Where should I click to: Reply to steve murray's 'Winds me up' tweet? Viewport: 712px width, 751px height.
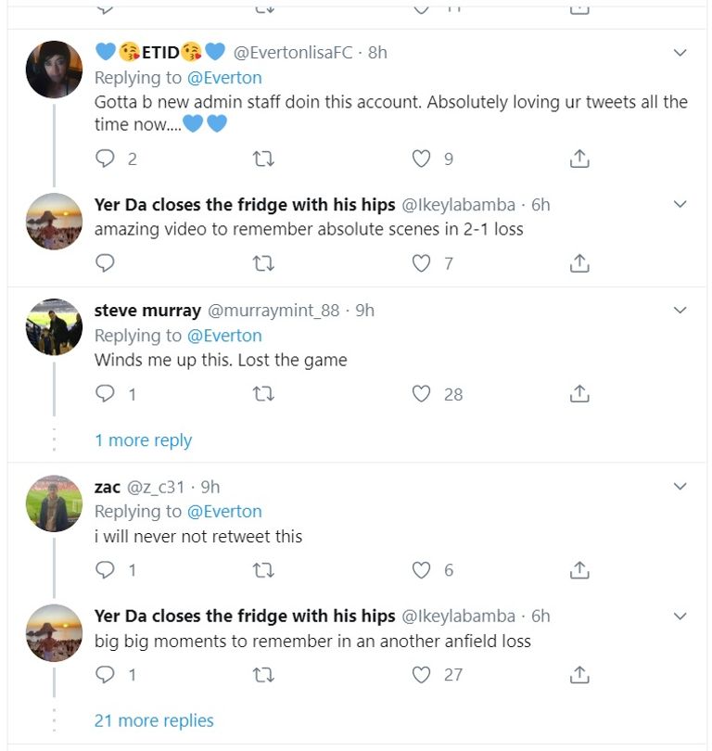[x=105, y=394]
